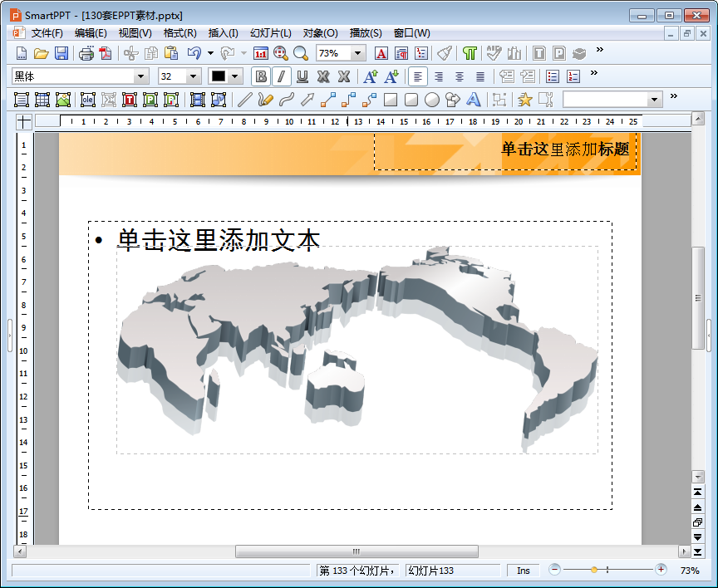This screenshot has width=718, height=588.
Task: Select the arrow drawing tool
Action: tap(307, 100)
